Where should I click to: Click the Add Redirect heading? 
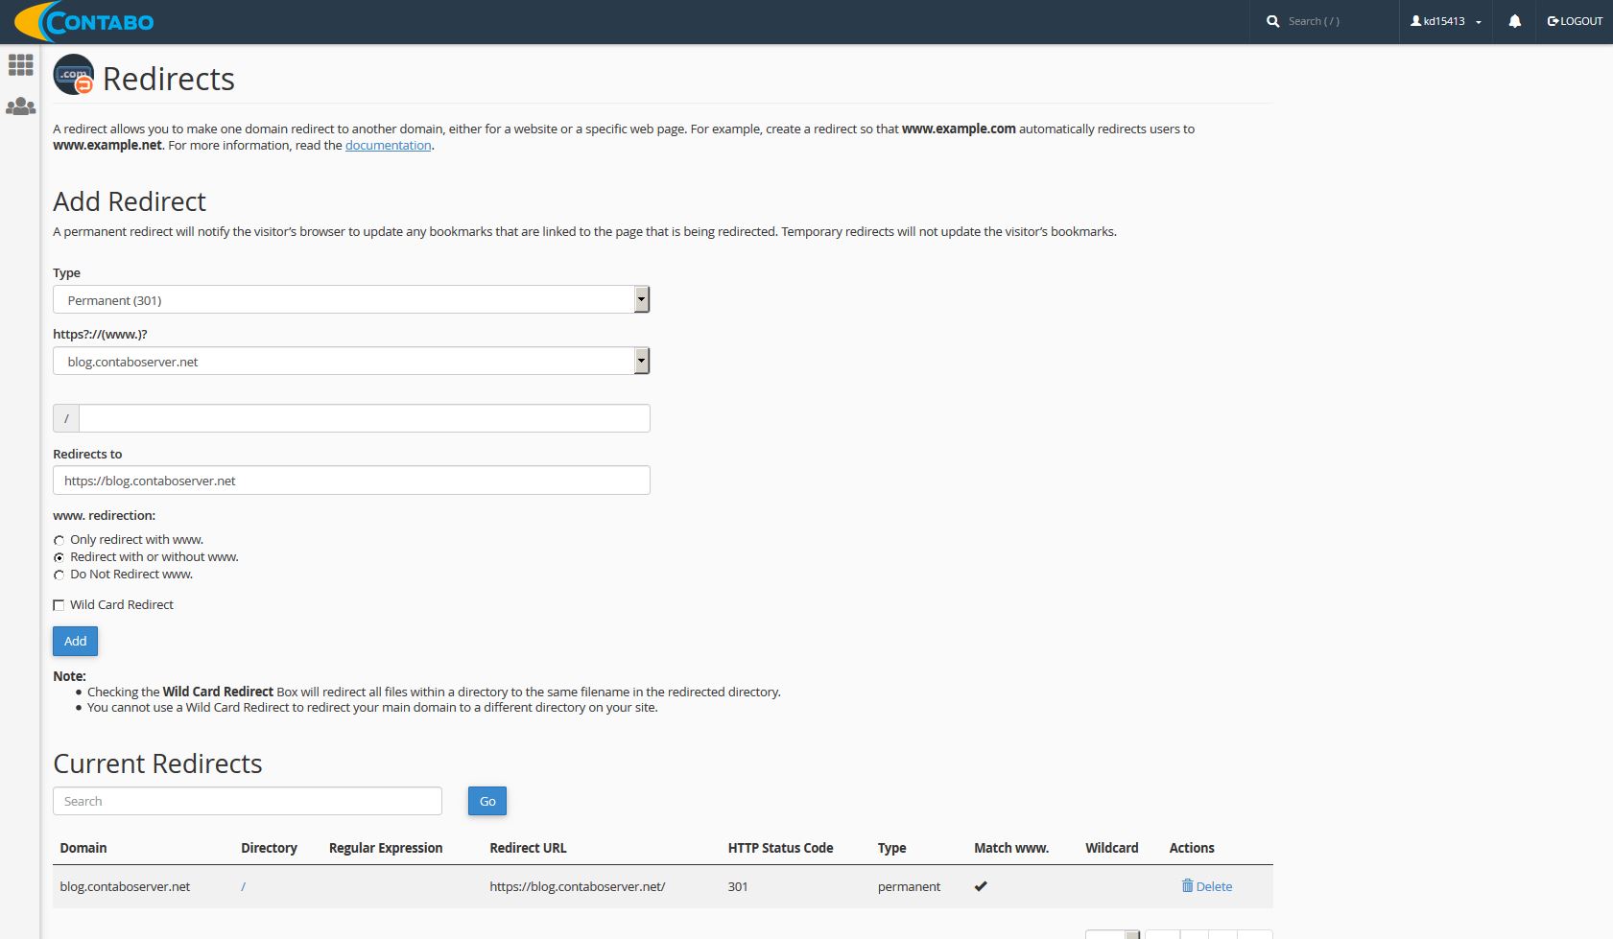(130, 201)
